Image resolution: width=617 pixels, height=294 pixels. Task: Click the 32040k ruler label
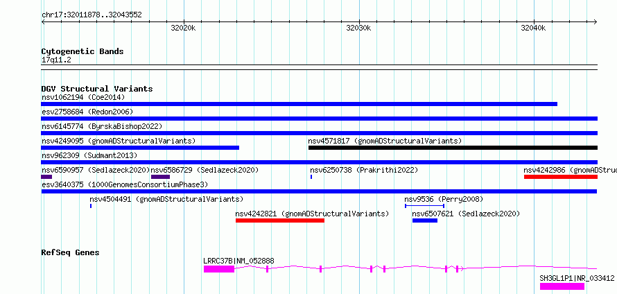click(534, 28)
